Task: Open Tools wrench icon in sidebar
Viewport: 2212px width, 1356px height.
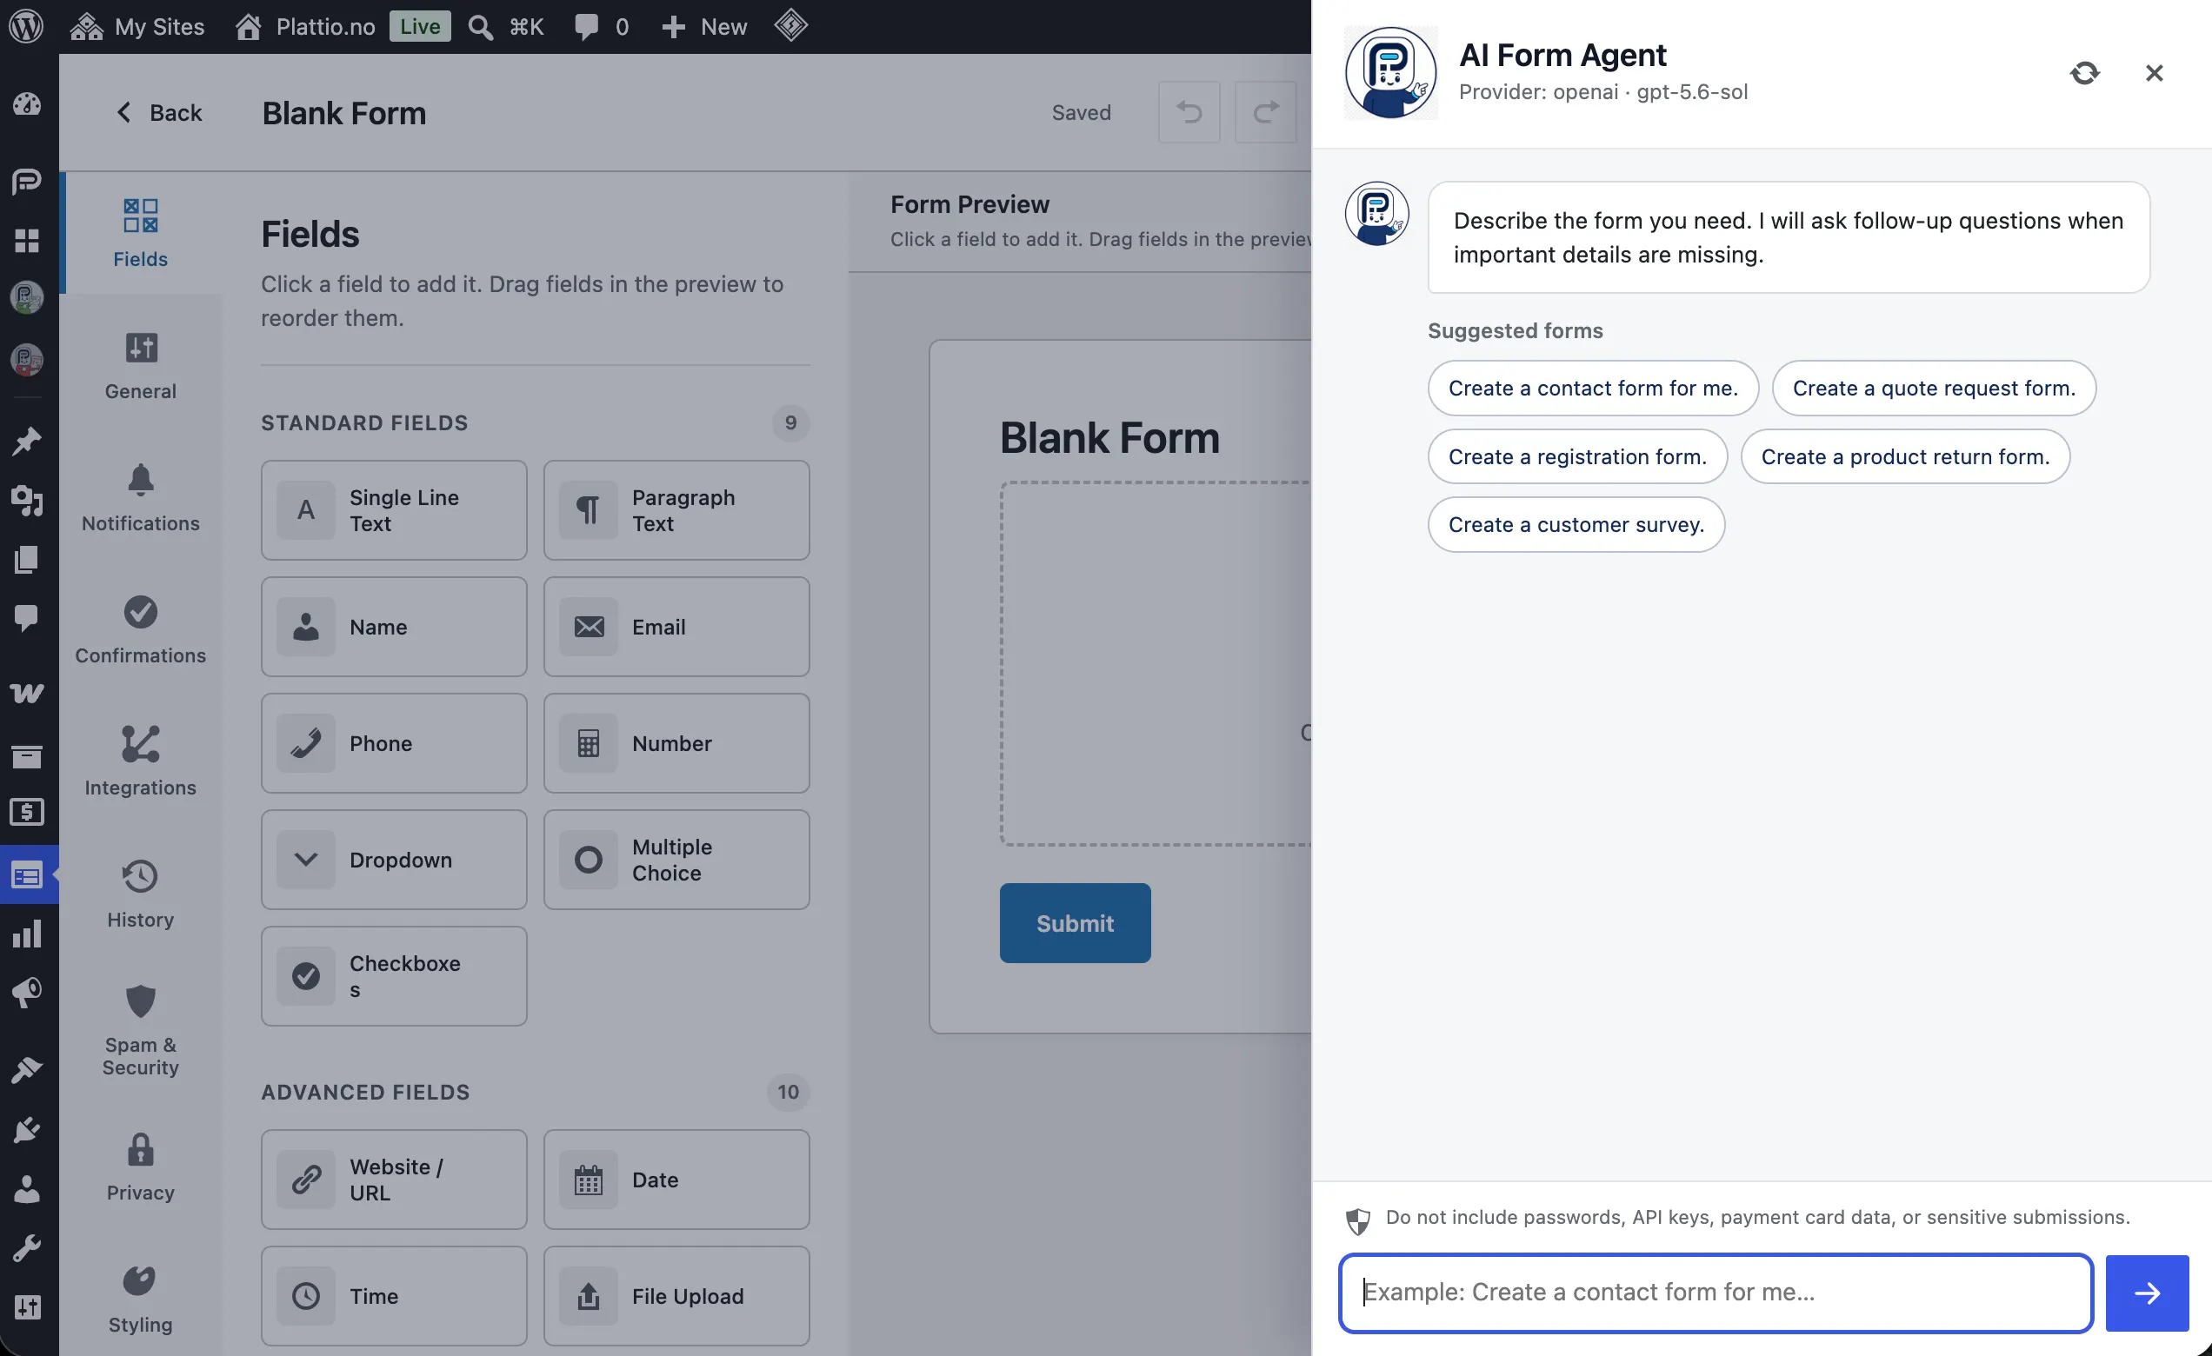Action: [27, 1248]
